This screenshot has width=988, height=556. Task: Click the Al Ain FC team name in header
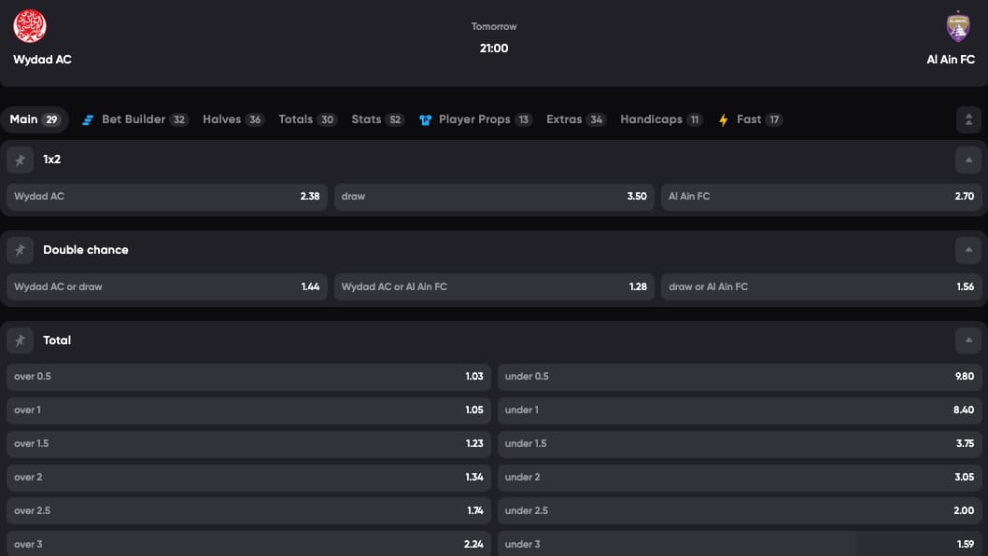pyautogui.click(x=951, y=60)
